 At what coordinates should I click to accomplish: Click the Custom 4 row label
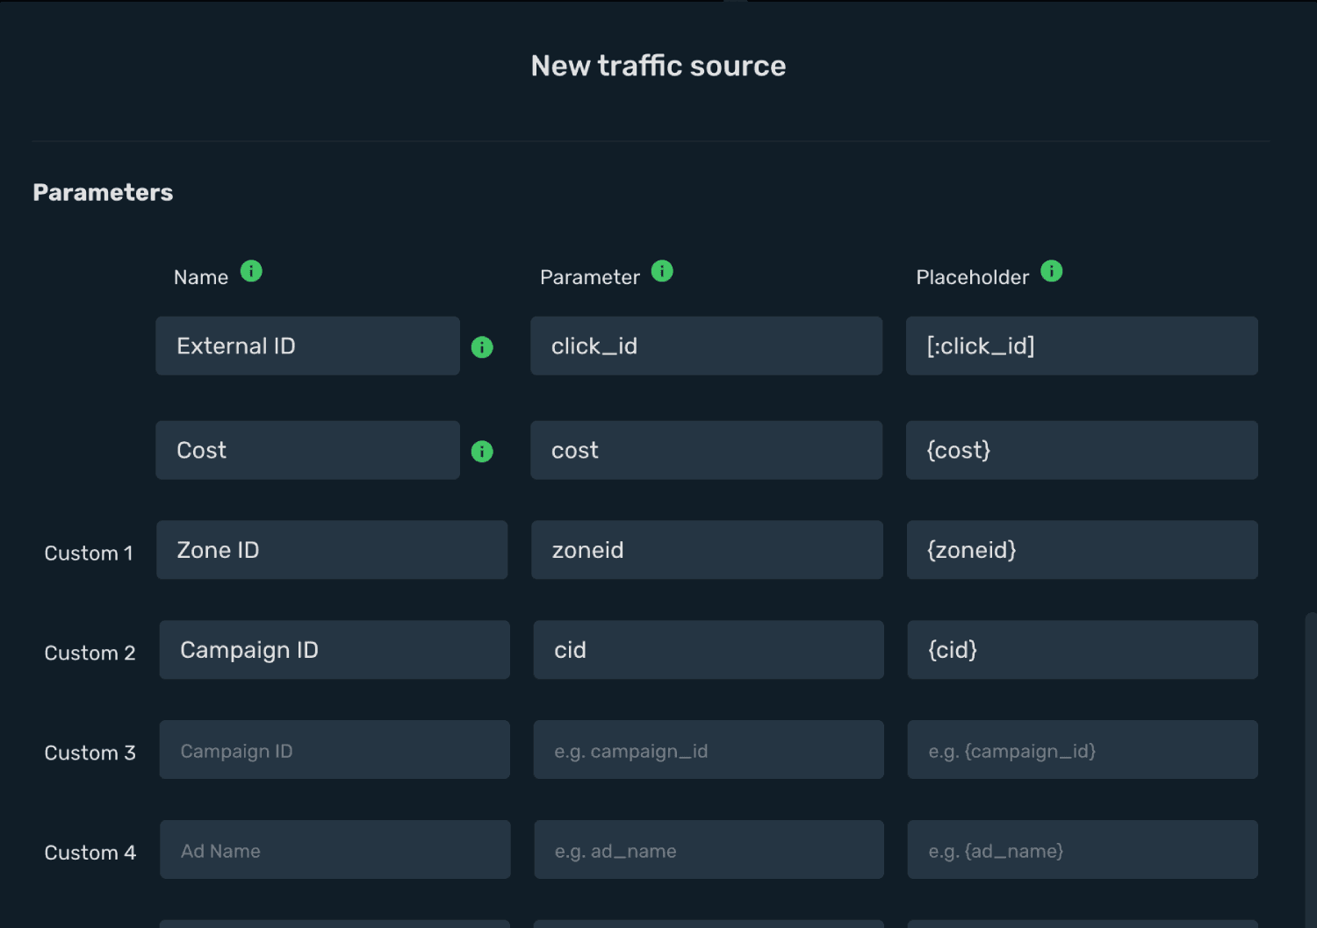pyautogui.click(x=90, y=853)
